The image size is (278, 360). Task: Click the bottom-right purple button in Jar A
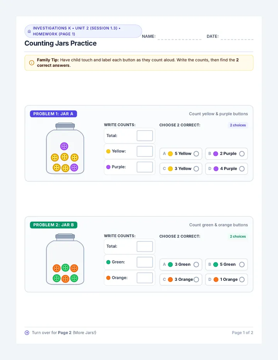tap(74, 168)
